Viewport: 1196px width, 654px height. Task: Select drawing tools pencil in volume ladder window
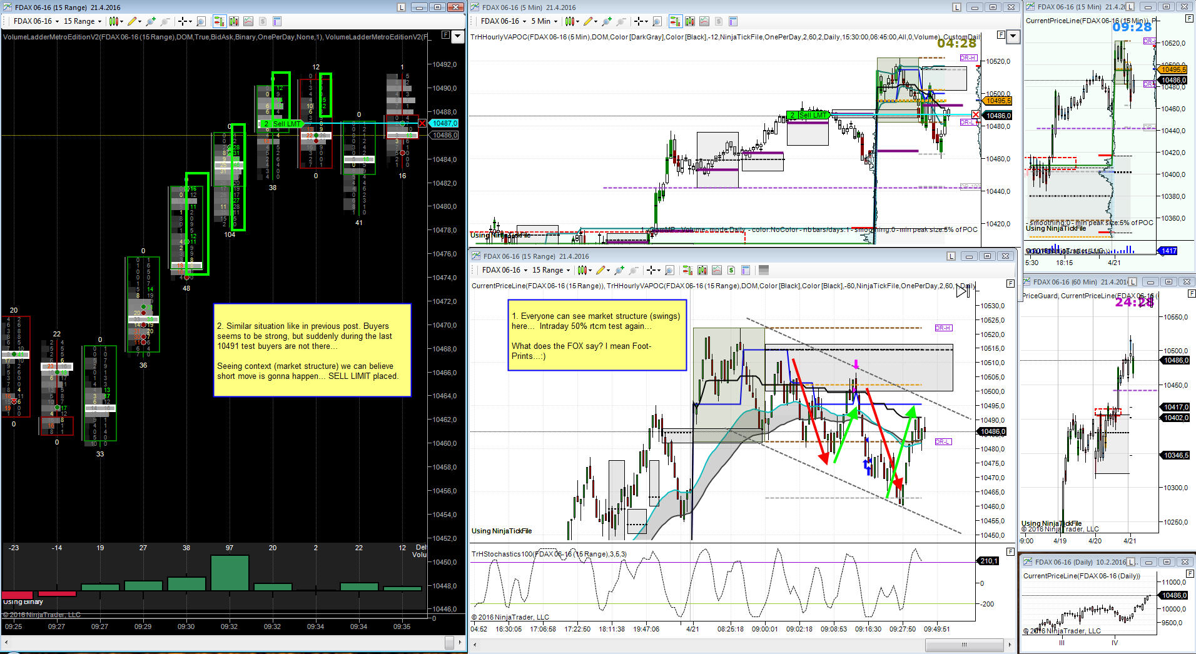131,21
